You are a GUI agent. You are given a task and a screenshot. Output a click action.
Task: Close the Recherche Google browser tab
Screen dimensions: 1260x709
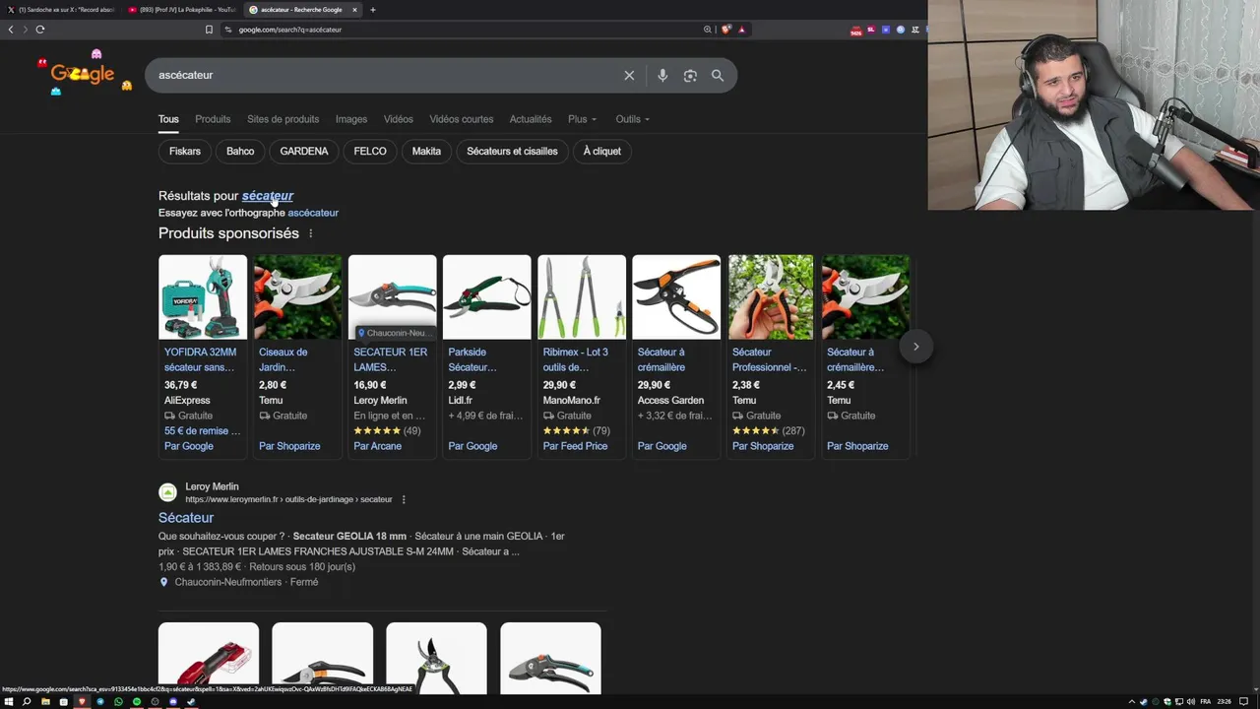(x=355, y=10)
